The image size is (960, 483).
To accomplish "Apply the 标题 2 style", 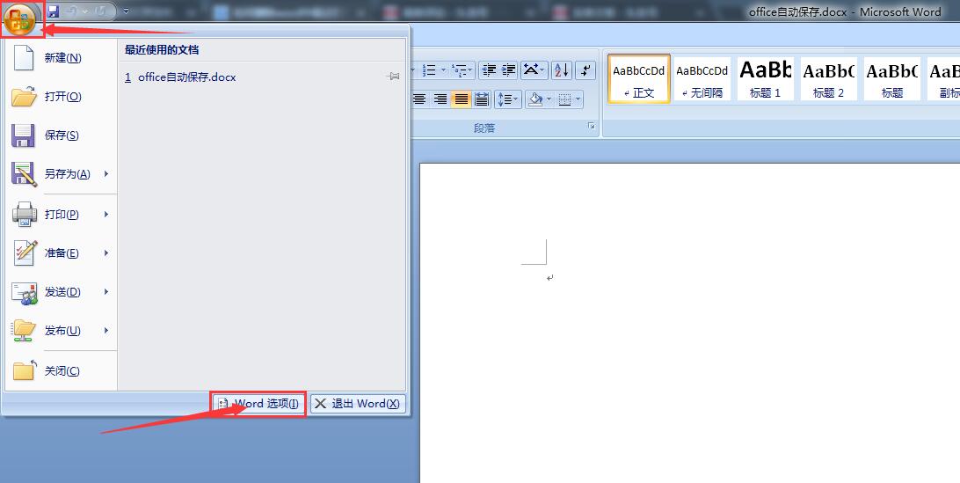I will 828,79.
